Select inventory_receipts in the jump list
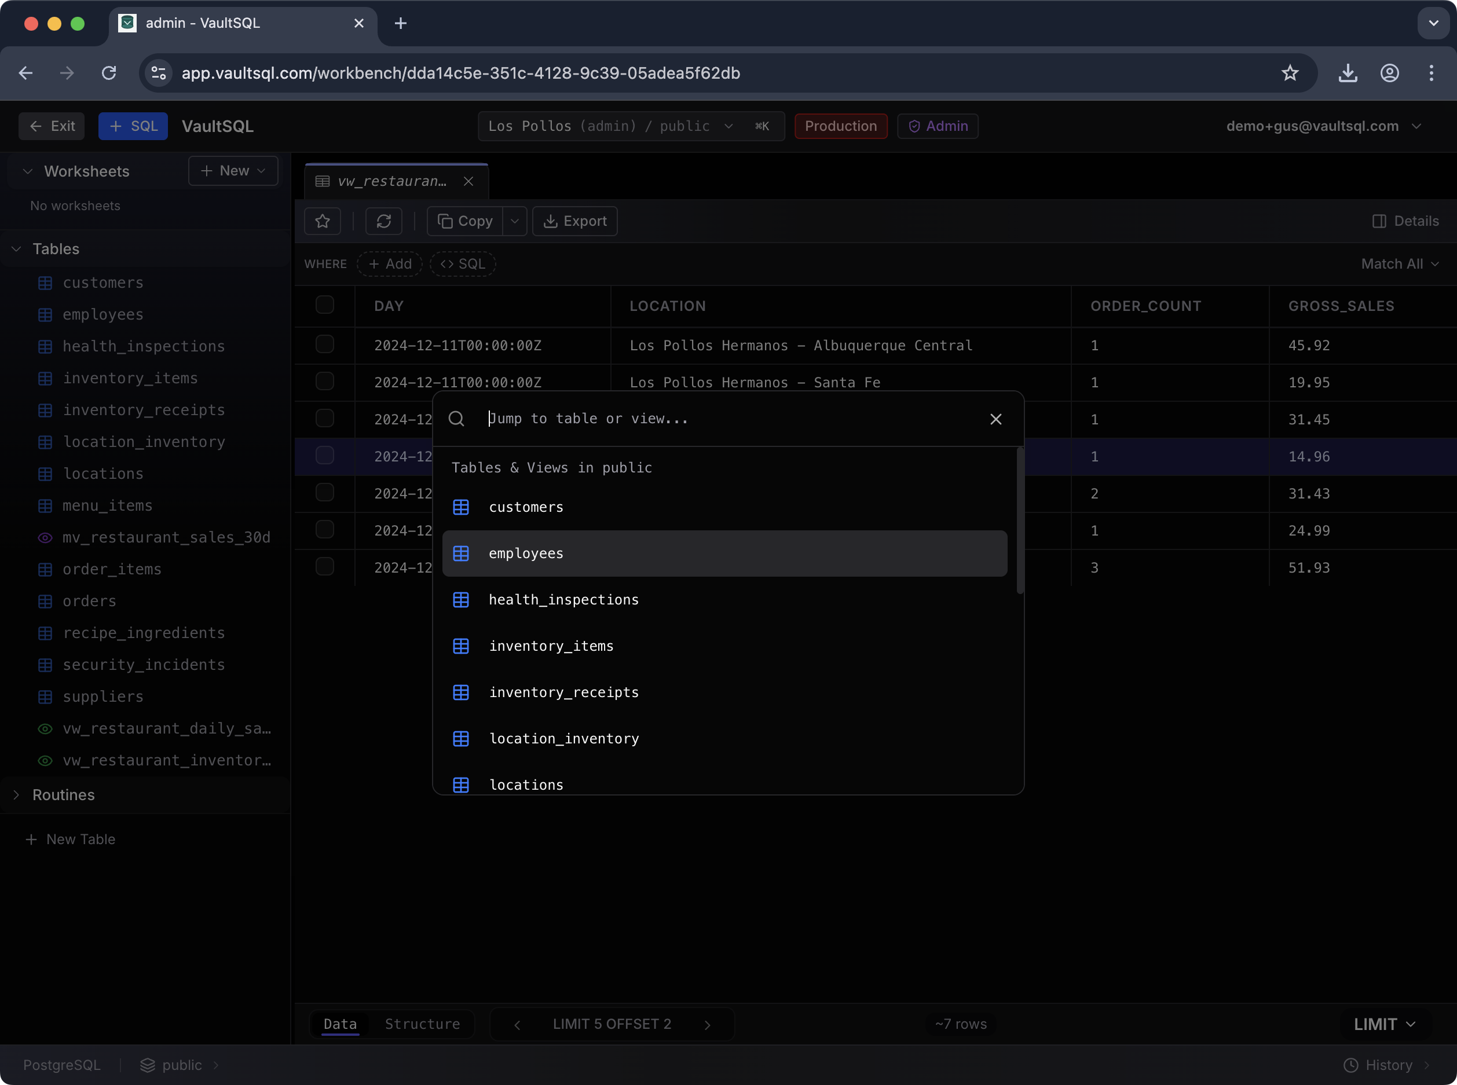The height and width of the screenshot is (1085, 1457). coord(724,692)
